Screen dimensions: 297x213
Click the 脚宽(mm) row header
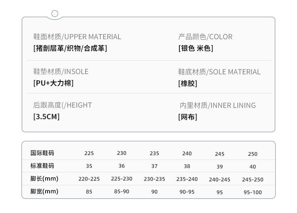point(44,192)
